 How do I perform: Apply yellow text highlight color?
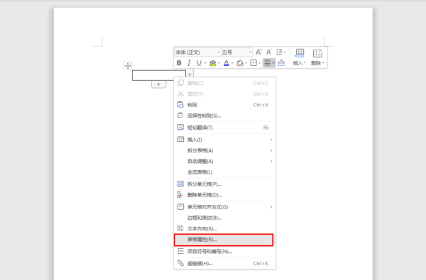coord(213,63)
